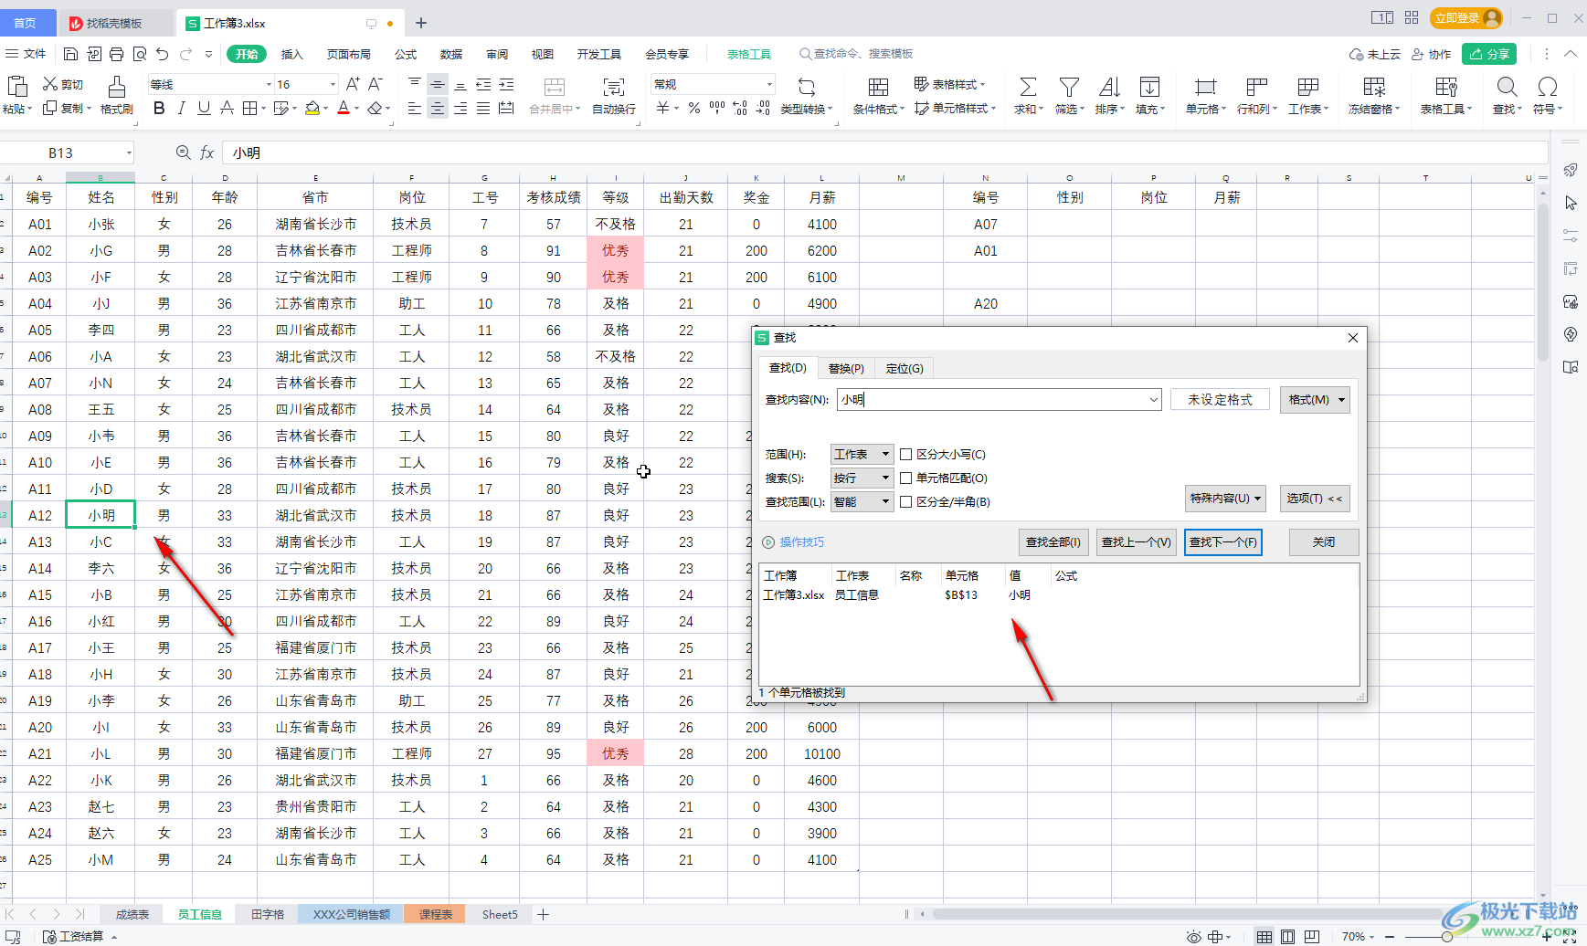
Task: Add a new sheet with the plus icon
Action: 543,914
